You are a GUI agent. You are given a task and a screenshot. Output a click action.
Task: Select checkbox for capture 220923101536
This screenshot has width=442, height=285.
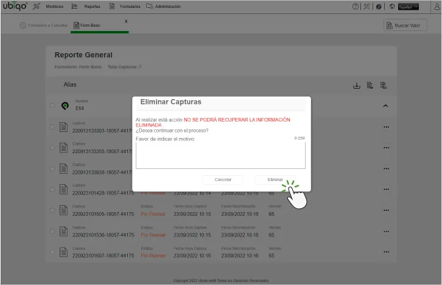click(52, 232)
